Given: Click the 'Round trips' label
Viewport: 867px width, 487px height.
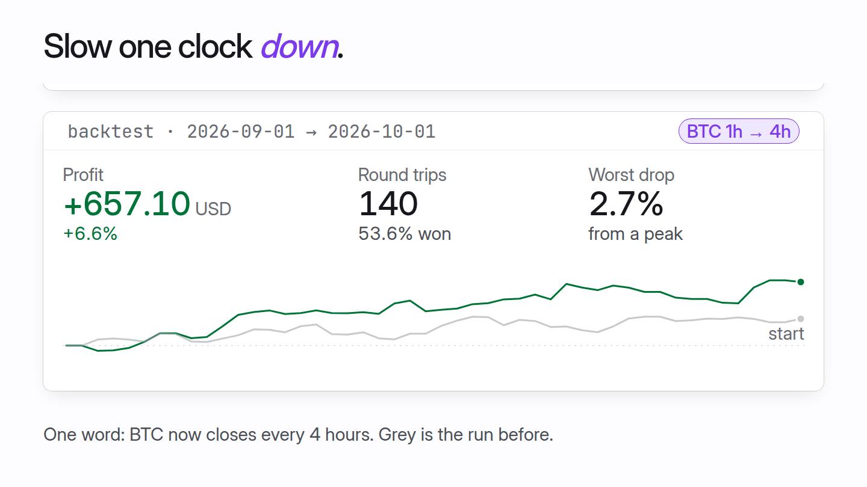Looking at the screenshot, I should [x=402, y=175].
